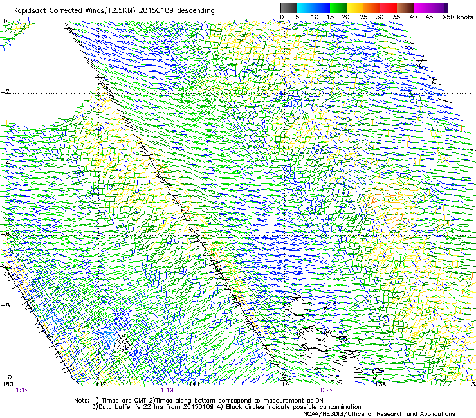Click the magenta 40-45 knots color segment
476x418 pixels.
(422, 8)
